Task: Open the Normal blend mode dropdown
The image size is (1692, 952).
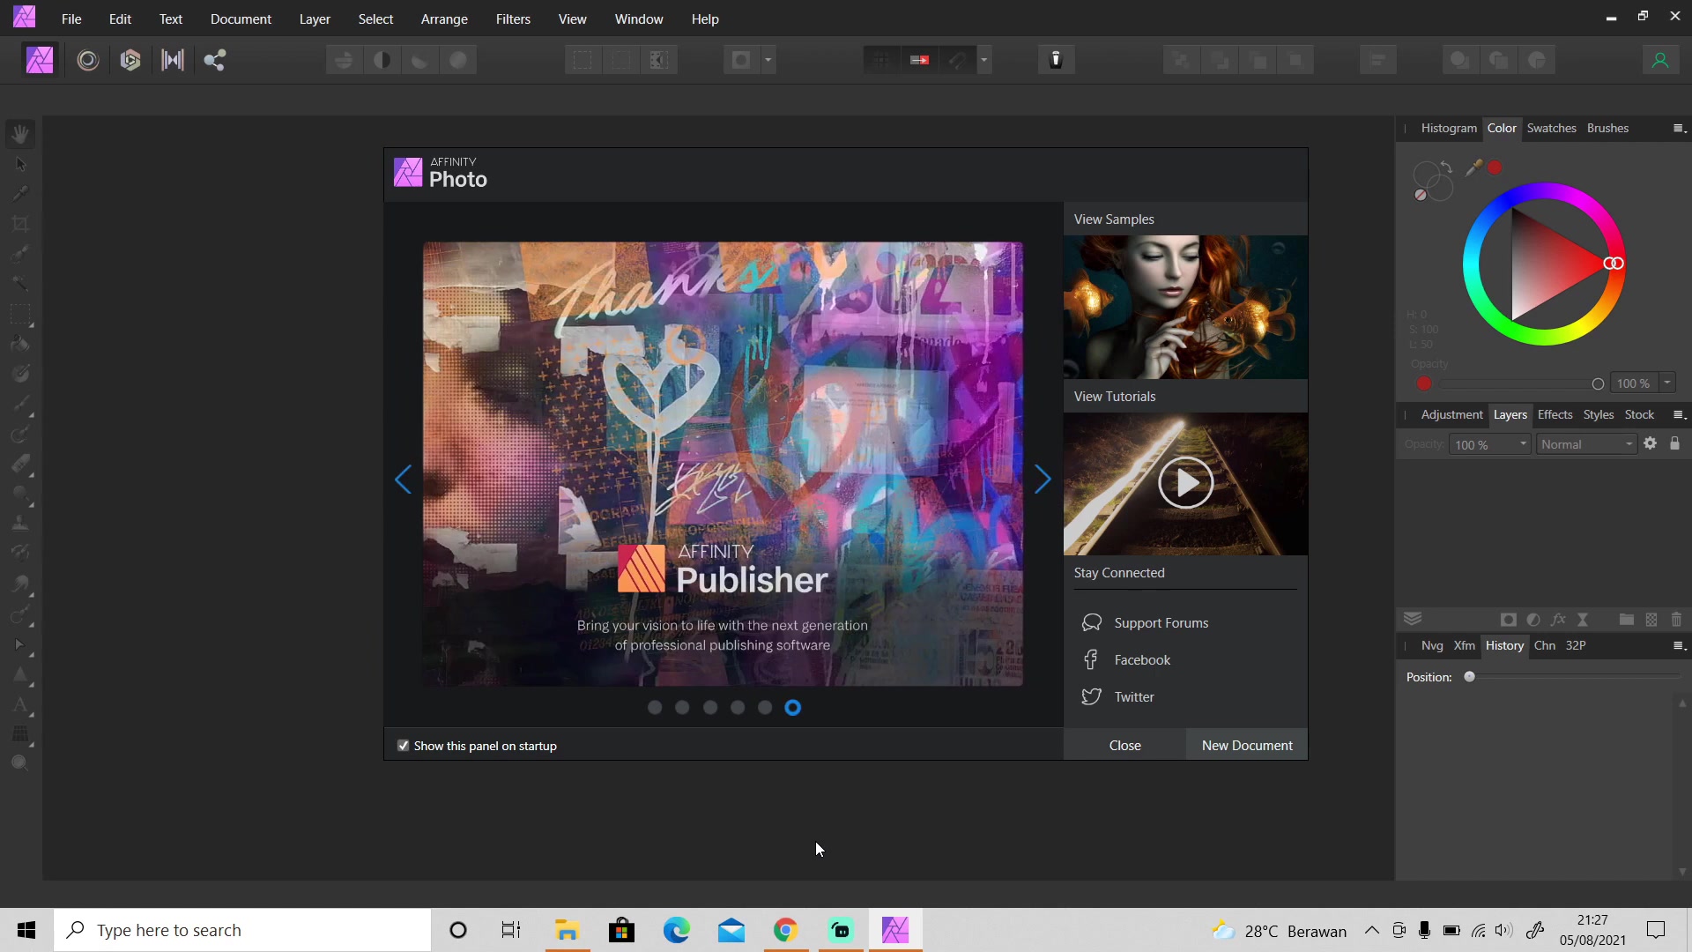Action: pyautogui.click(x=1587, y=444)
